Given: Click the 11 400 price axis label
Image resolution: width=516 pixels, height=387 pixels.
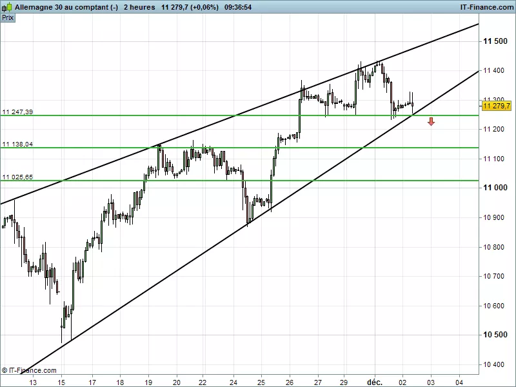Looking at the screenshot, I should click(493, 70).
